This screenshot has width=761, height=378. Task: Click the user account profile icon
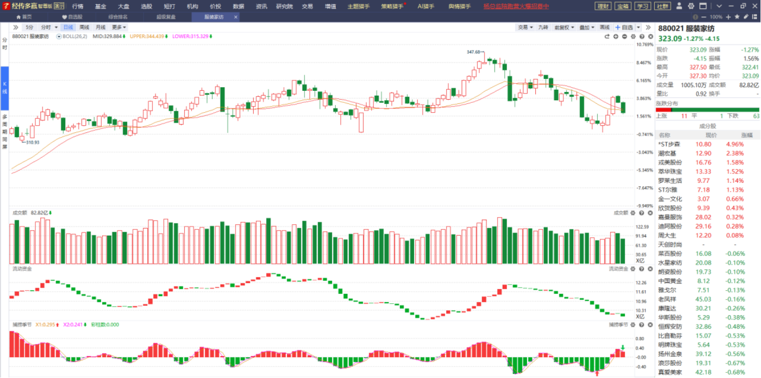click(x=680, y=6)
